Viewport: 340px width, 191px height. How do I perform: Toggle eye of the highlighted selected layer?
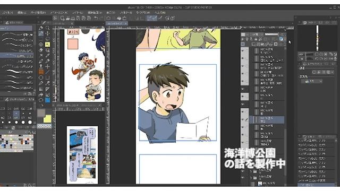click(243, 120)
